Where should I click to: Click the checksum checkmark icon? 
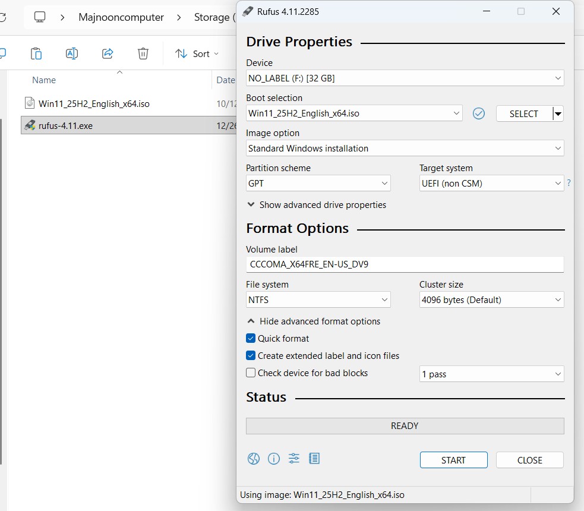[479, 113]
